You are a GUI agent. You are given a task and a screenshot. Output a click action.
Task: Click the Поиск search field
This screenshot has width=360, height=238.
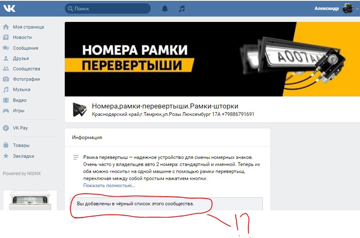[108, 9]
